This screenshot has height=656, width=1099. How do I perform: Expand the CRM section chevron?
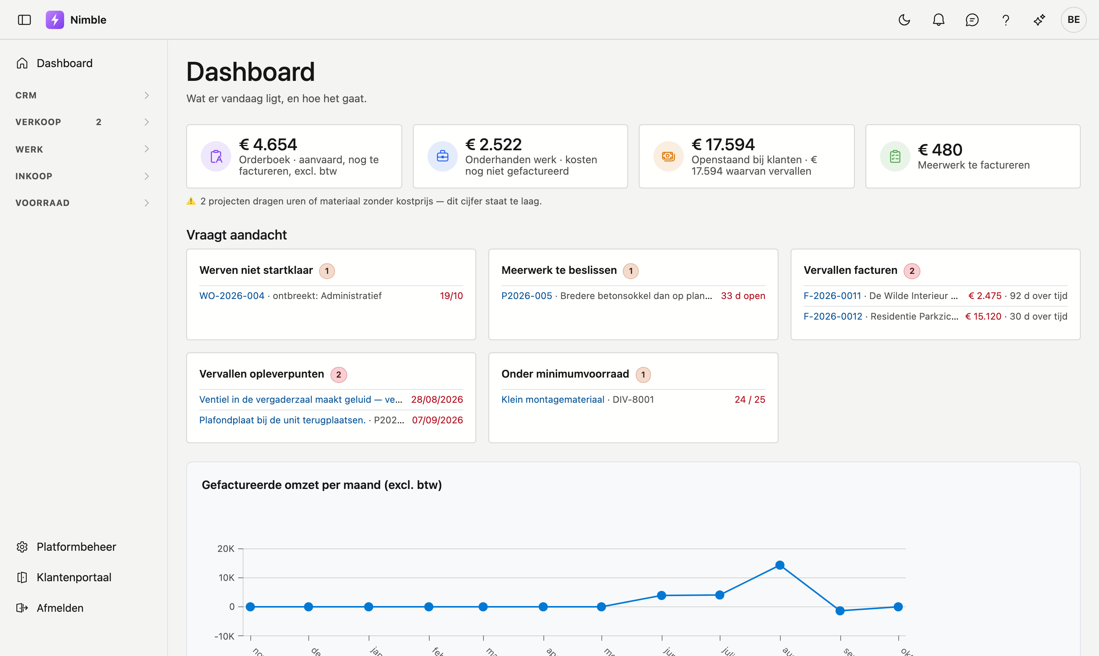[x=147, y=95]
